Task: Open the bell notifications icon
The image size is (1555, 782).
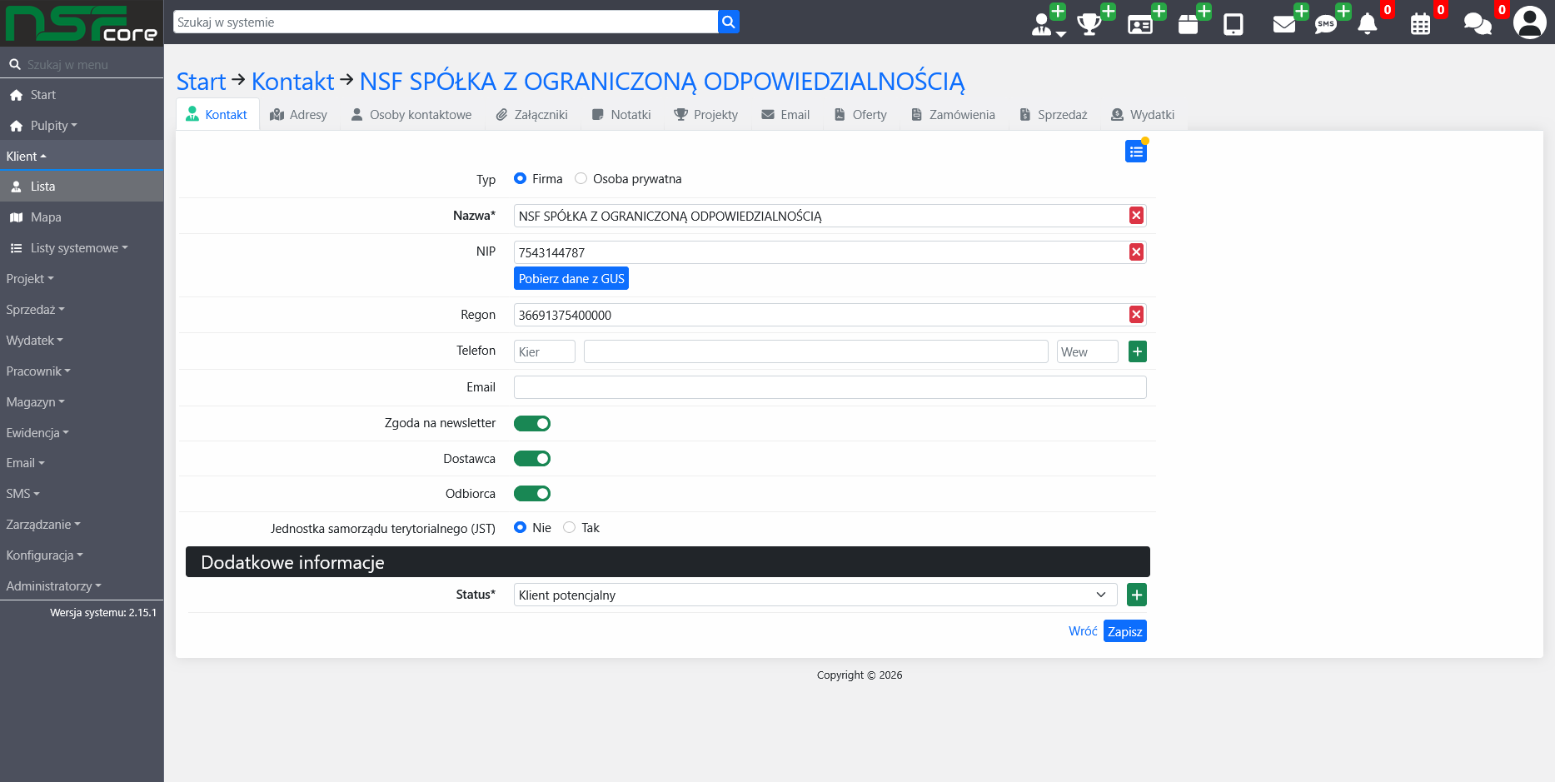Action: click(x=1368, y=23)
